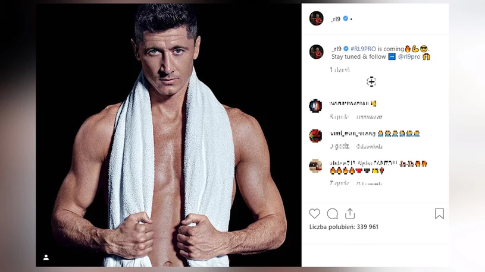Open the first commenter's flag-colored avatar

tap(315, 106)
